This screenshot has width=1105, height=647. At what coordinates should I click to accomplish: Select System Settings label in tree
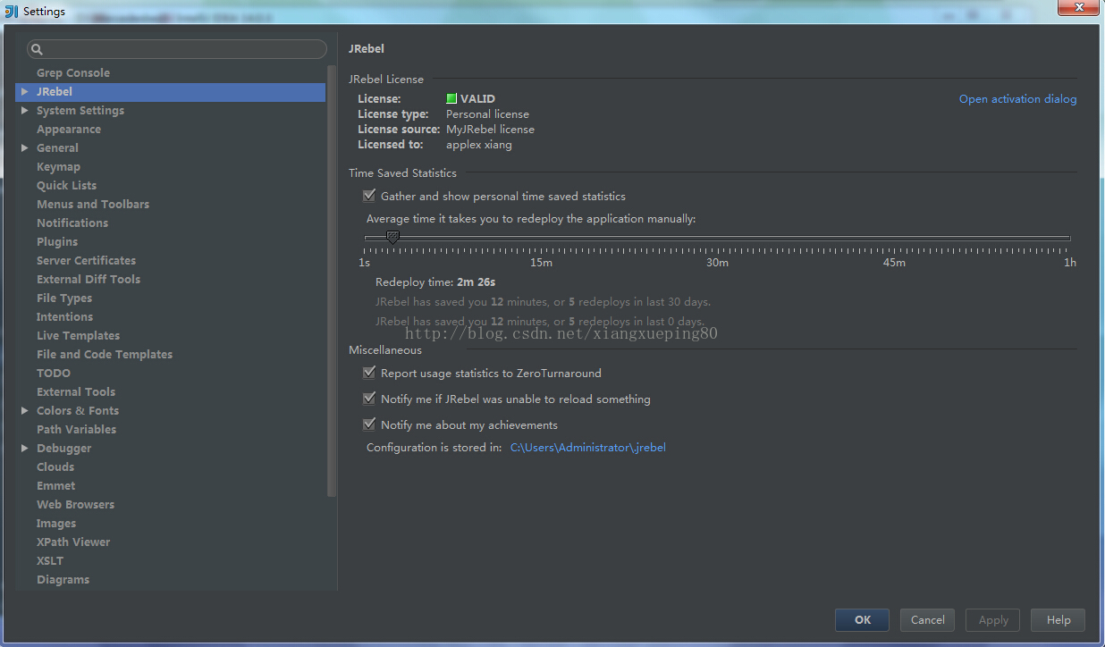click(80, 111)
